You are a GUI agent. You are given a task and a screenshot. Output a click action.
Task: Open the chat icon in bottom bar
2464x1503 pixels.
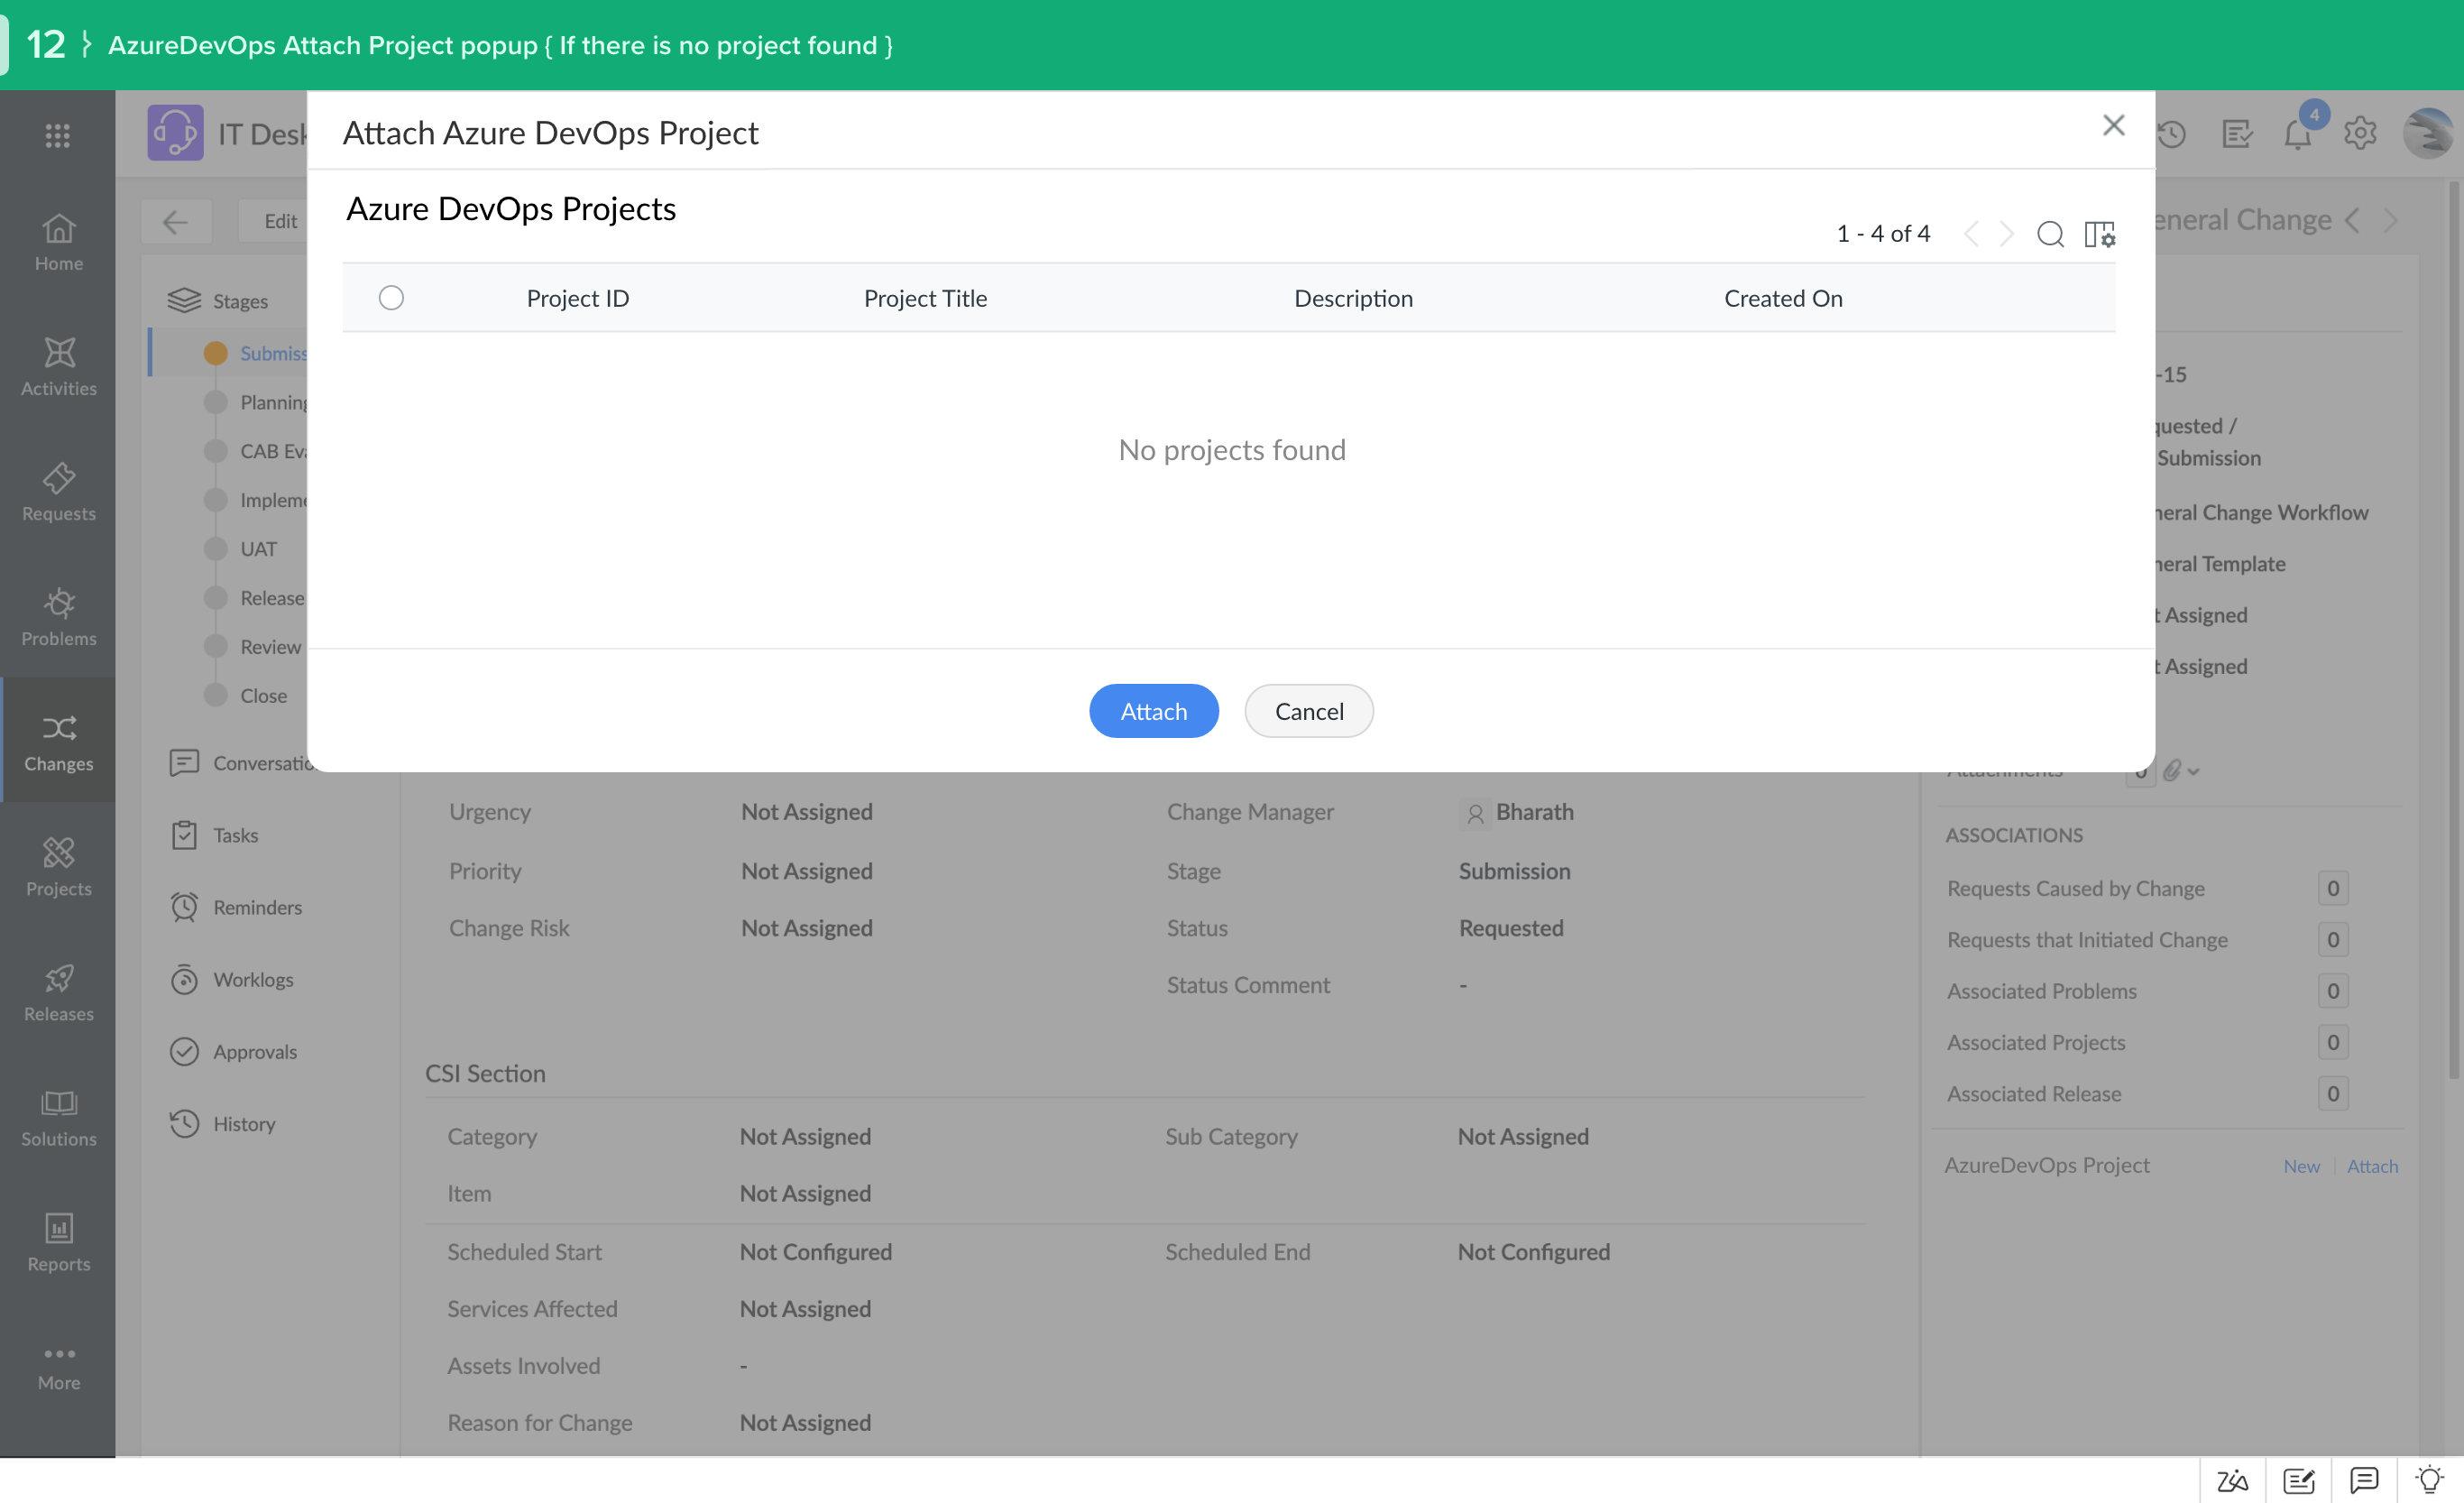[2364, 1479]
